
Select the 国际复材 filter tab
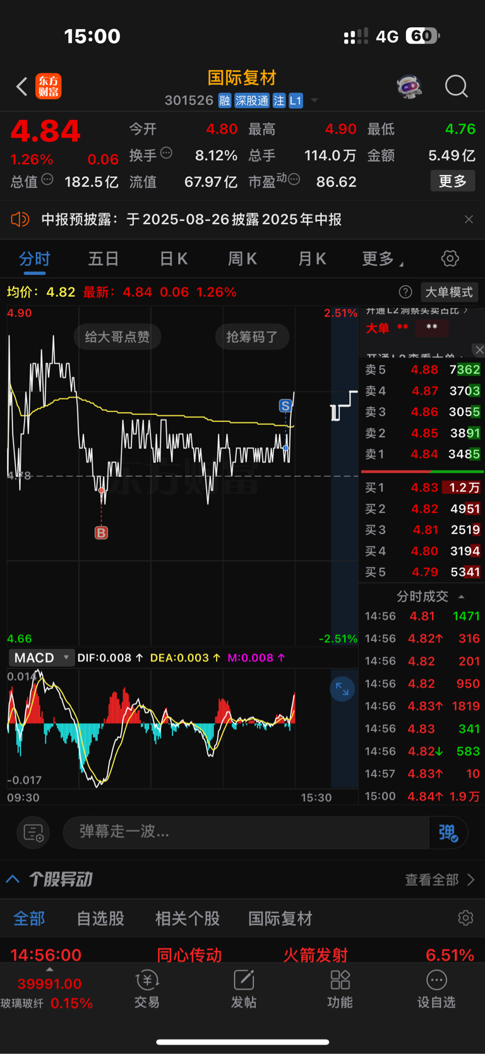point(280,918)
